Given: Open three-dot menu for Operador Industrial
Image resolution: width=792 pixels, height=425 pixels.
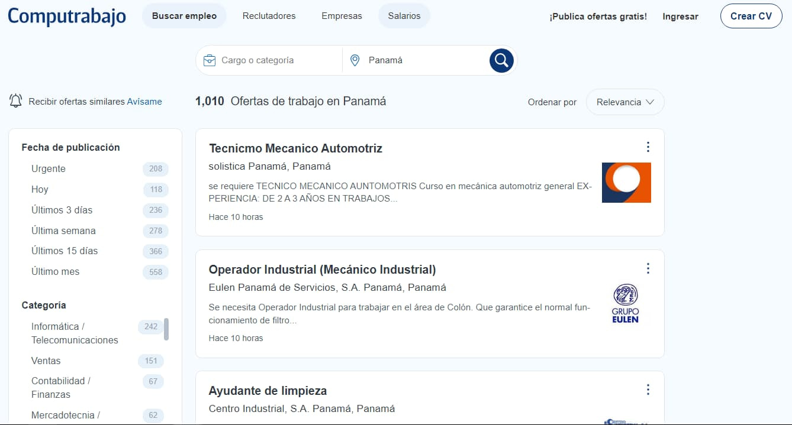Looking at the screenshot, I should [648, 268].
